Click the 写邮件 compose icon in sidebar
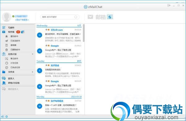 [x=4, y=28]
